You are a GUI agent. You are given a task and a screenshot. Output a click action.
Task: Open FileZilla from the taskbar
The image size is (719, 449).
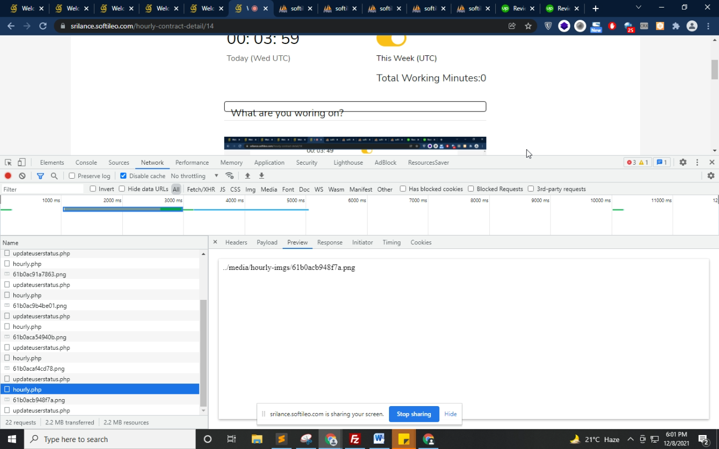tap(355, 439)
